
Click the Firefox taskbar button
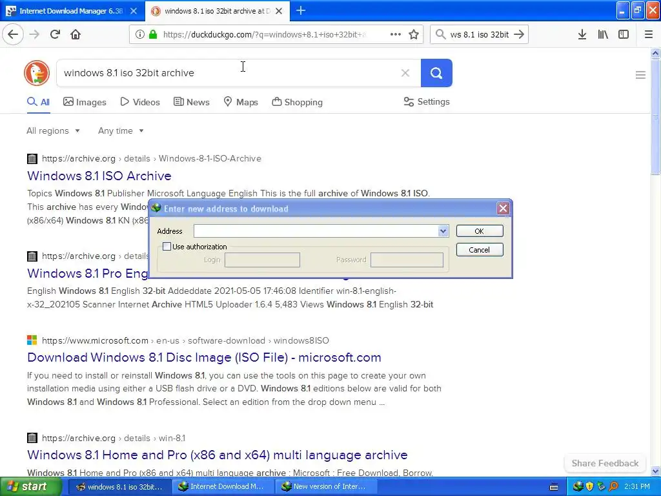120,486
